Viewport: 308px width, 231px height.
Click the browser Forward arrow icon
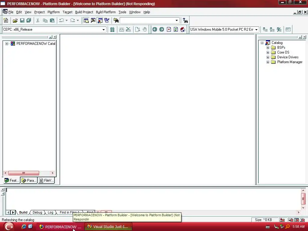pyautogui.click(x=162, y=29)
